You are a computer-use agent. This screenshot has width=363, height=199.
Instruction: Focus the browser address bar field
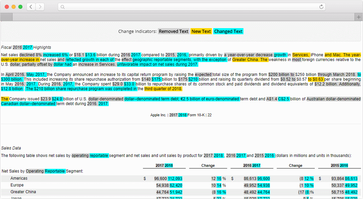point(192,7)
